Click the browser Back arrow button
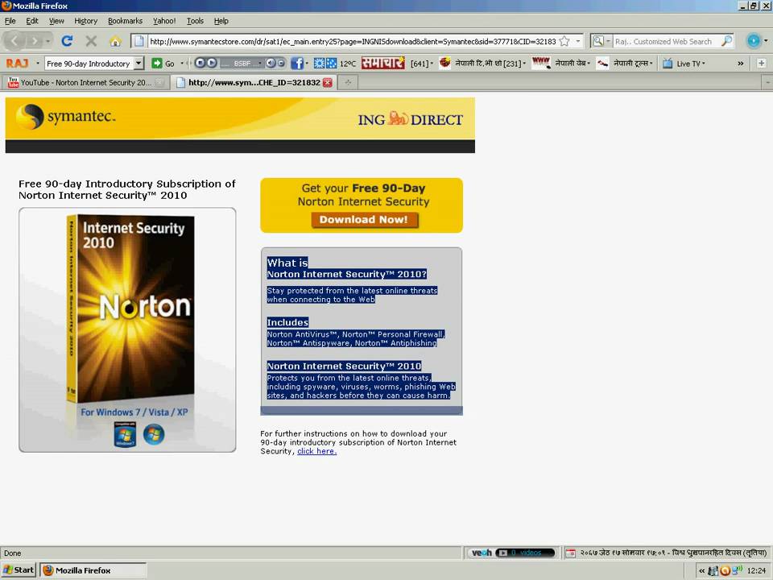The image size is (773, 580). point(14,41)
